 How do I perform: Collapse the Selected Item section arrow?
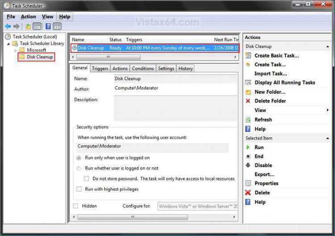(327, 138)
